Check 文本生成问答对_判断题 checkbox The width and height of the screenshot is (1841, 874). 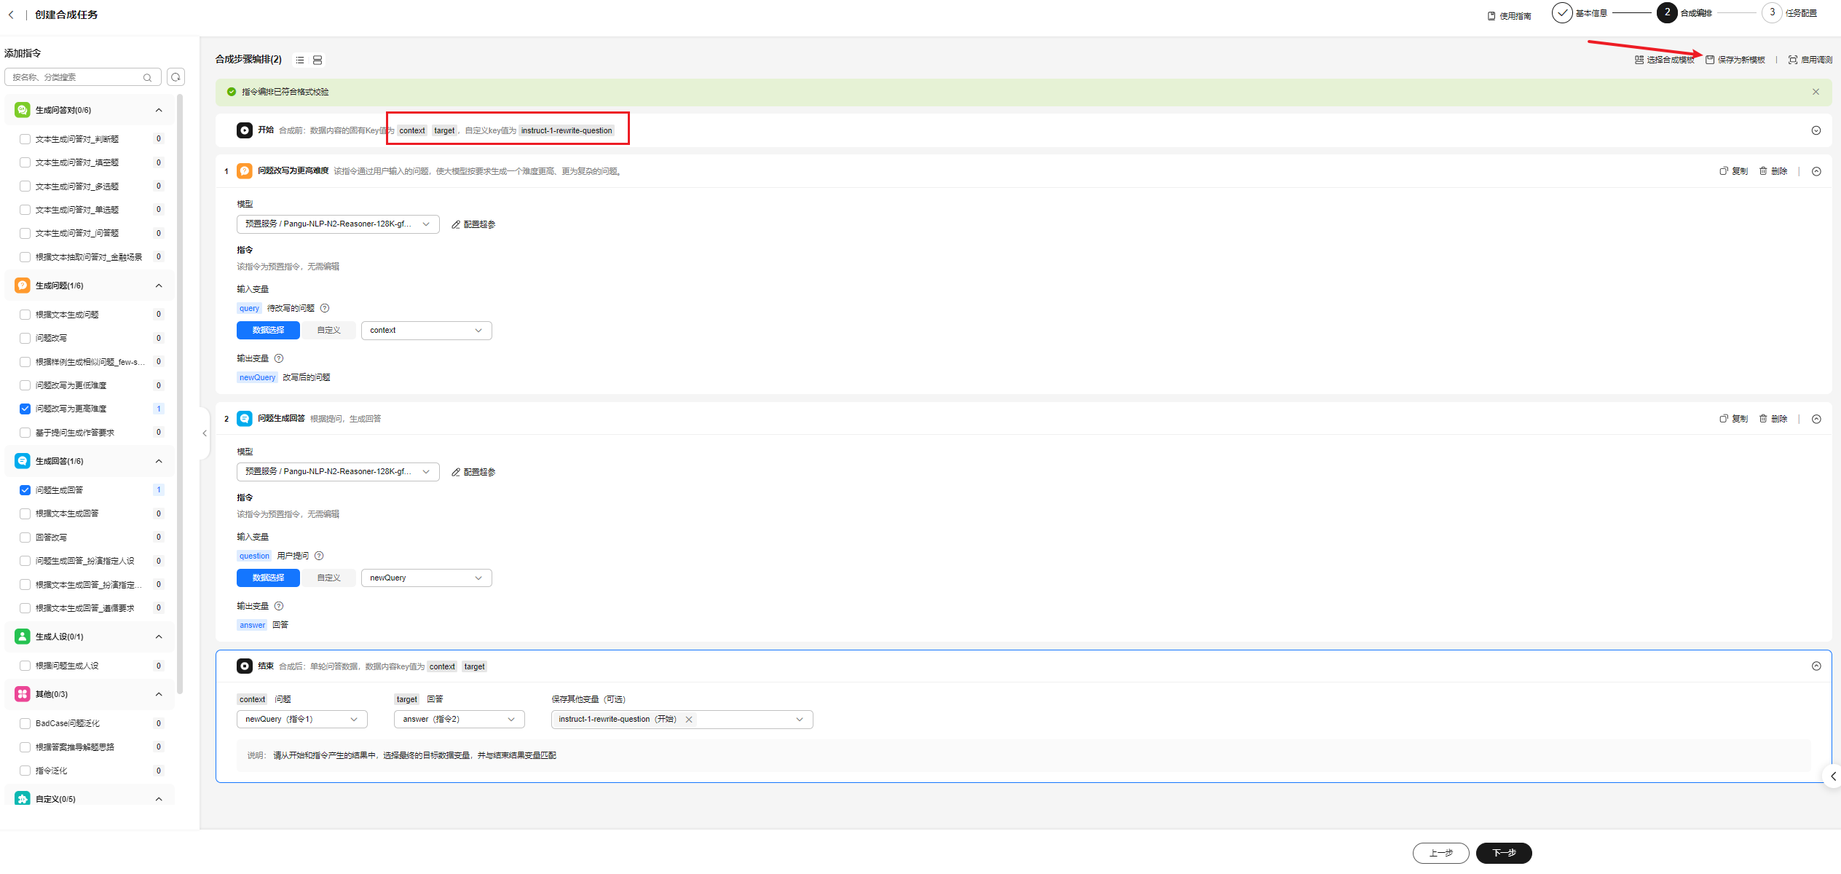pyautogui.click(x=25, y=139)
